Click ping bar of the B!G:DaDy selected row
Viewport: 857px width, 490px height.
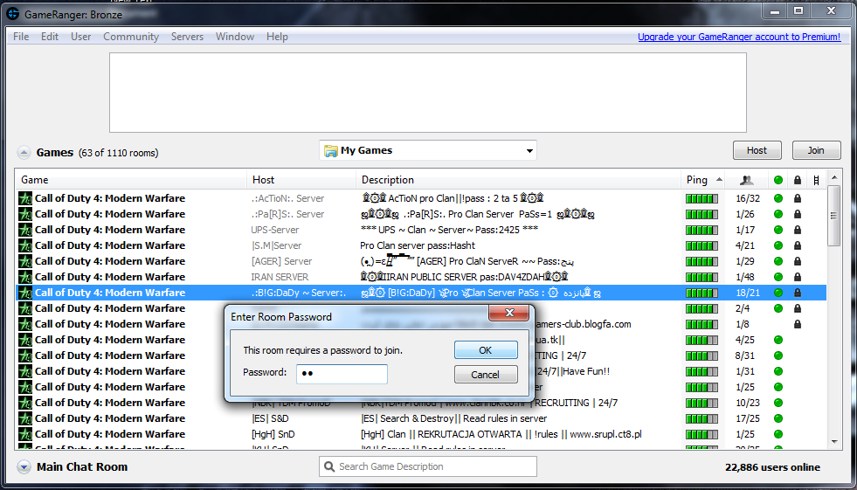pyautogui.click(x=701, y=293)
